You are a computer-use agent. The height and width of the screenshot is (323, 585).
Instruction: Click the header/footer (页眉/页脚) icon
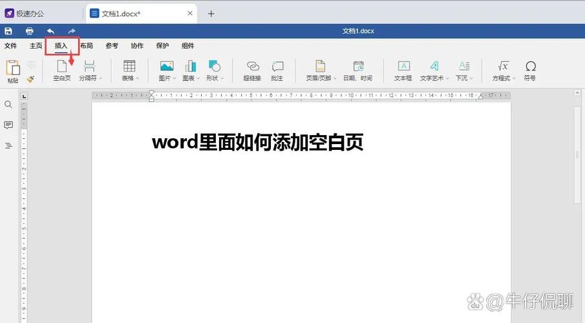(x=320, y=66)
